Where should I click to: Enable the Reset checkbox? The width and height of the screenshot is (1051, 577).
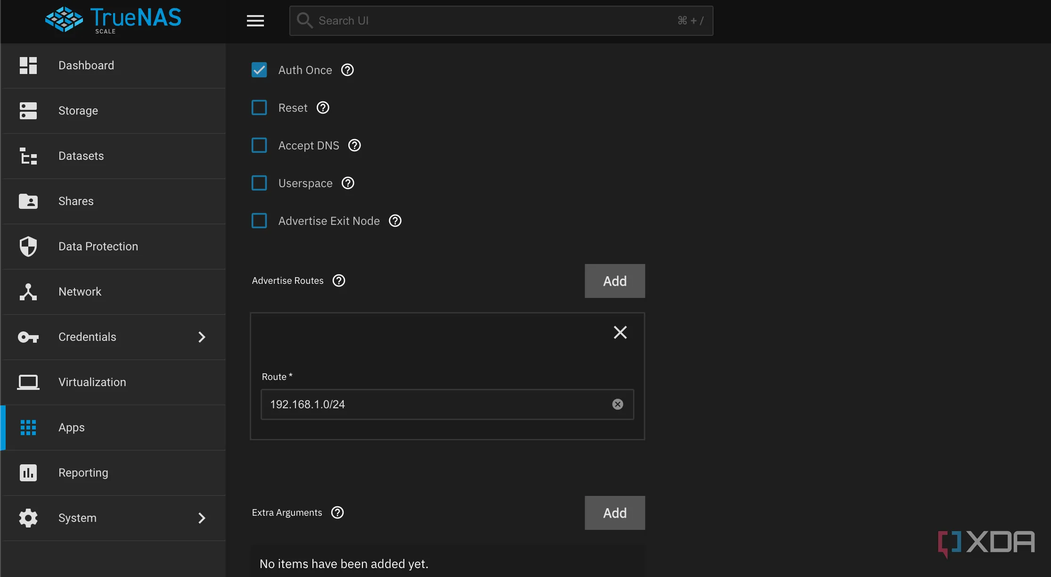259,107
